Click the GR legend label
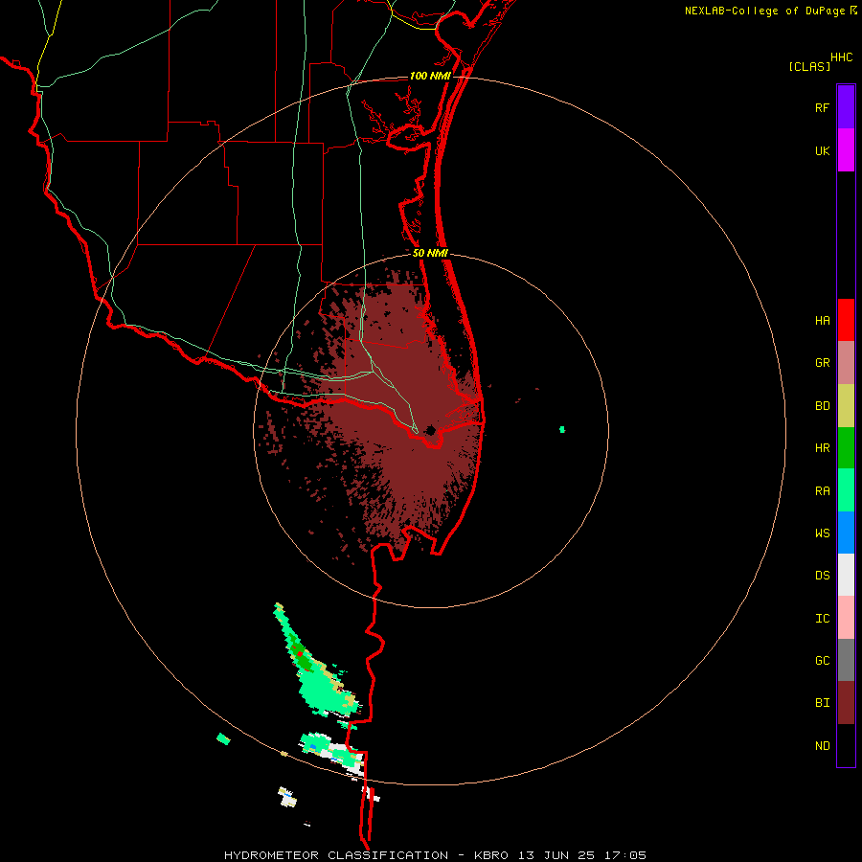862x862 pixels. tap(822, 363)
